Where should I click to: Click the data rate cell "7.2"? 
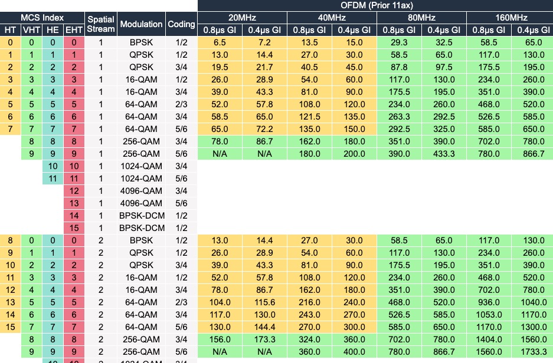pyautogui.click(x=264, y=42)
